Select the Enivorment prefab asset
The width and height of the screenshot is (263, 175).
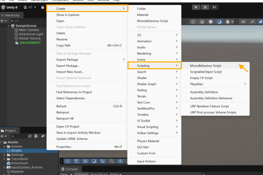(x=17, y=163)
